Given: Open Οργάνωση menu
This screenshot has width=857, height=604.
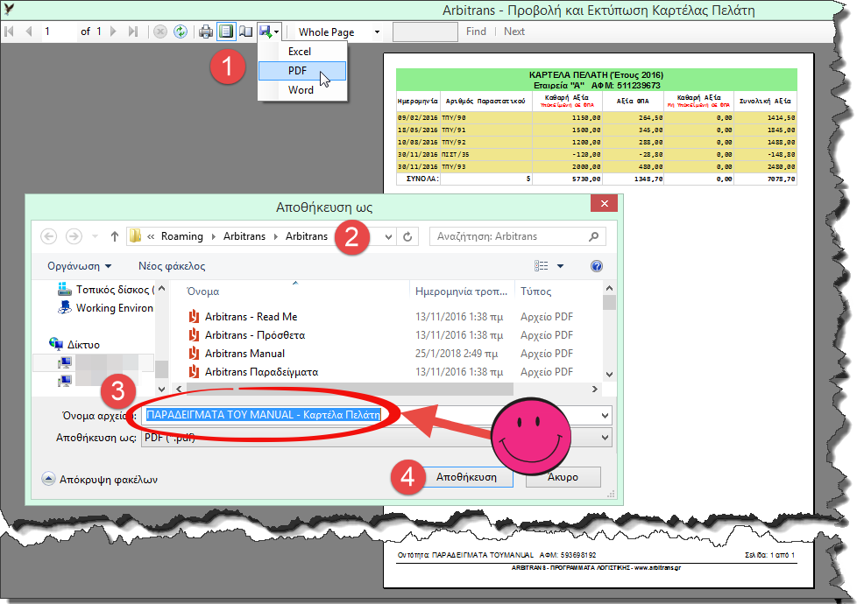Looking at the screenshot, I should (x=79, y=266).
